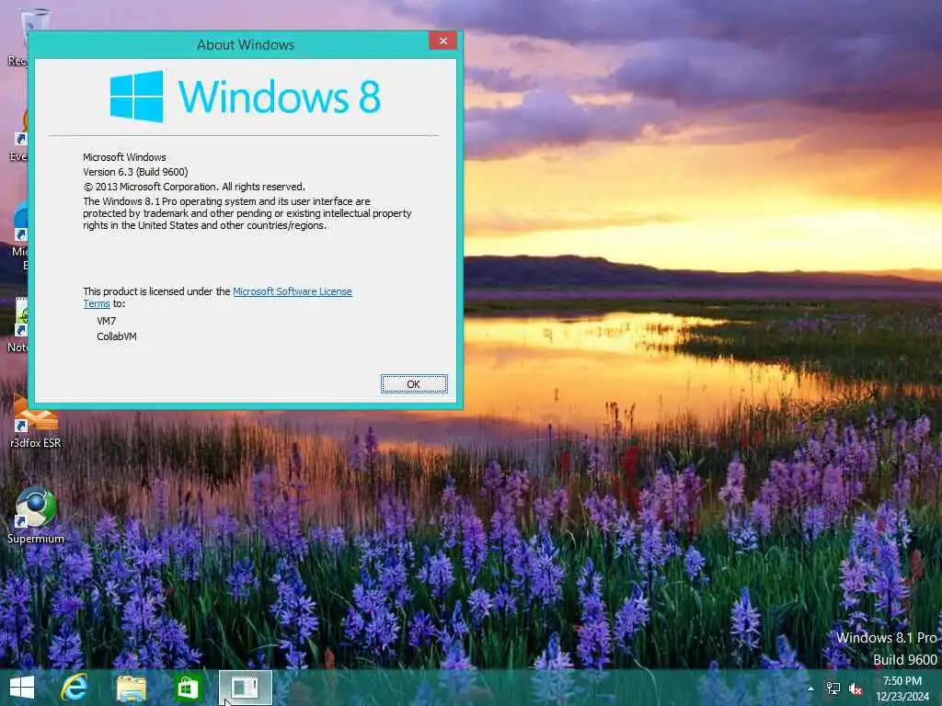Click the Windows 8 logo in dialog
The width and height of the screenshot is (942, 706).
click(x=245, y=97)
